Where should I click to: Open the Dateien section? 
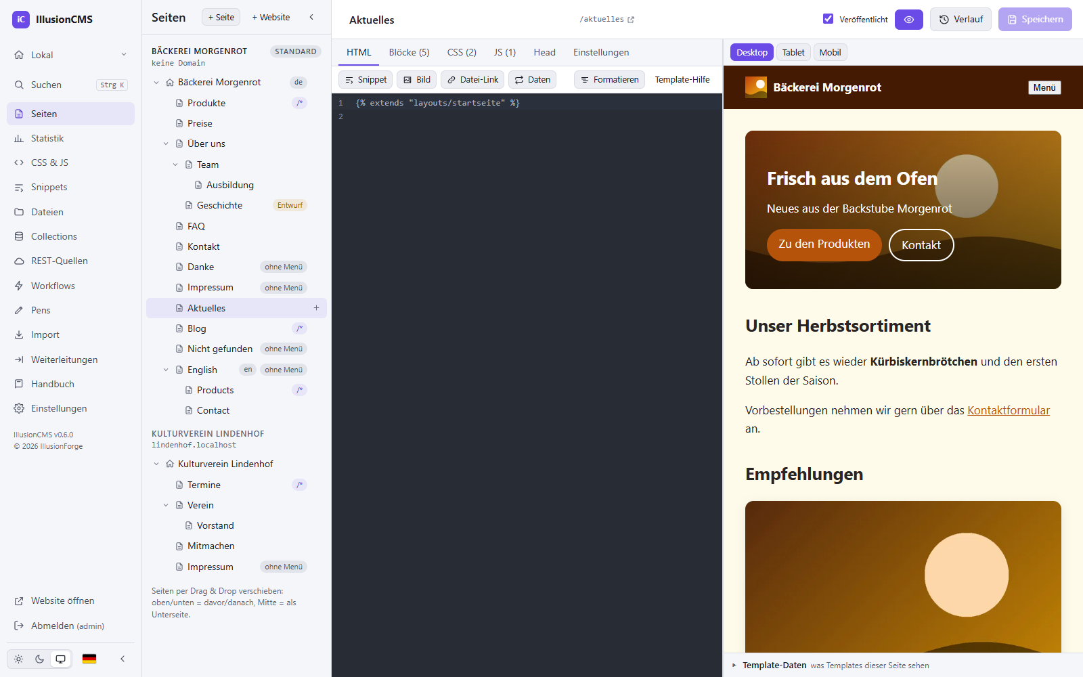point(70,212)
